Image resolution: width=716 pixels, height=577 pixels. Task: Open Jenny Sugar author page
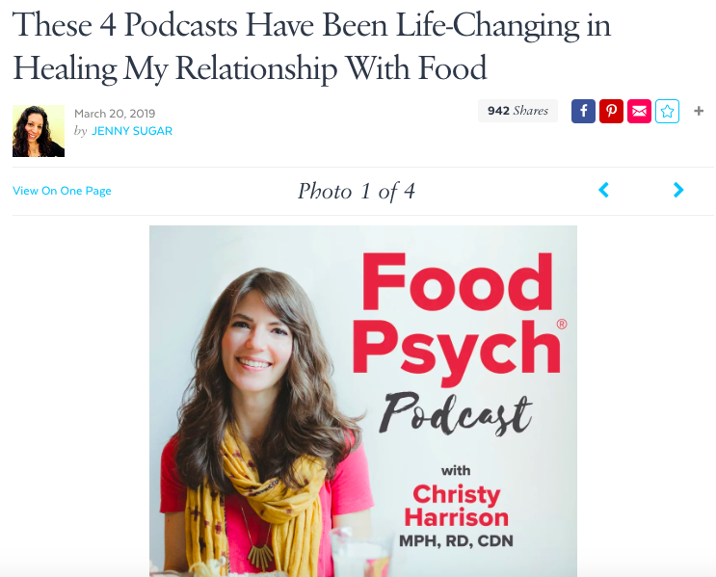point(132,131)
